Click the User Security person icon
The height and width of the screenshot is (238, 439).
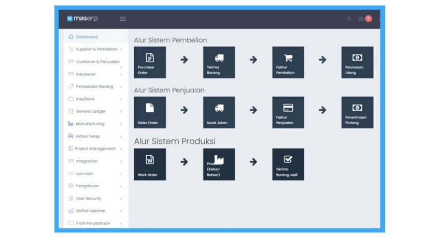[x=71, y=198]
